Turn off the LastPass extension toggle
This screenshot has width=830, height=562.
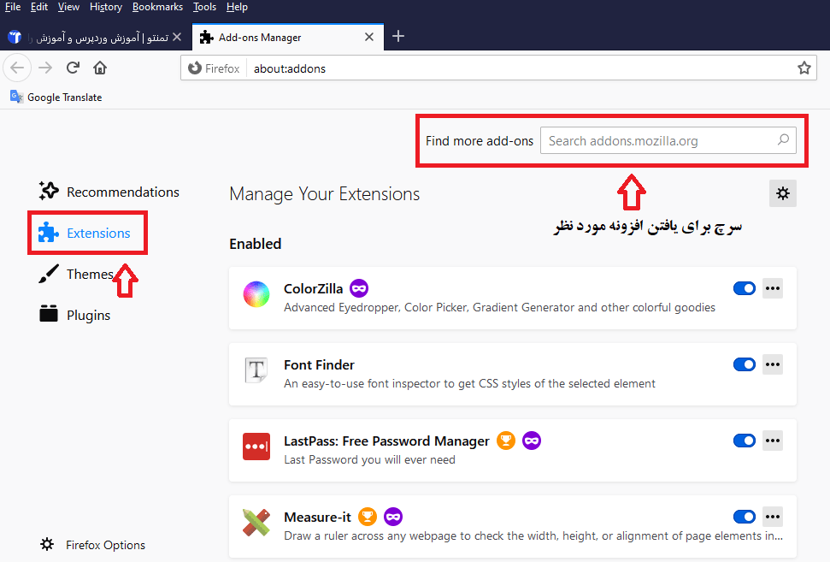pos(745,441)
